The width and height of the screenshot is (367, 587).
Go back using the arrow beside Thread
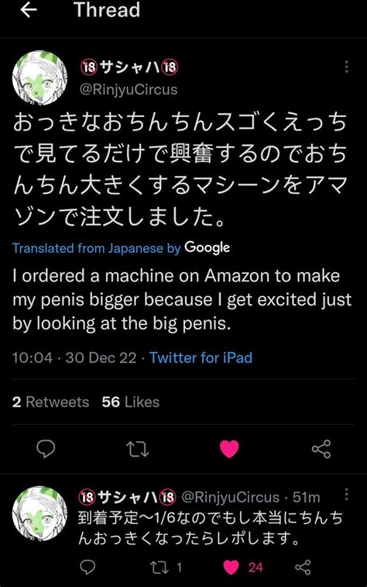[x=29, y=10]
